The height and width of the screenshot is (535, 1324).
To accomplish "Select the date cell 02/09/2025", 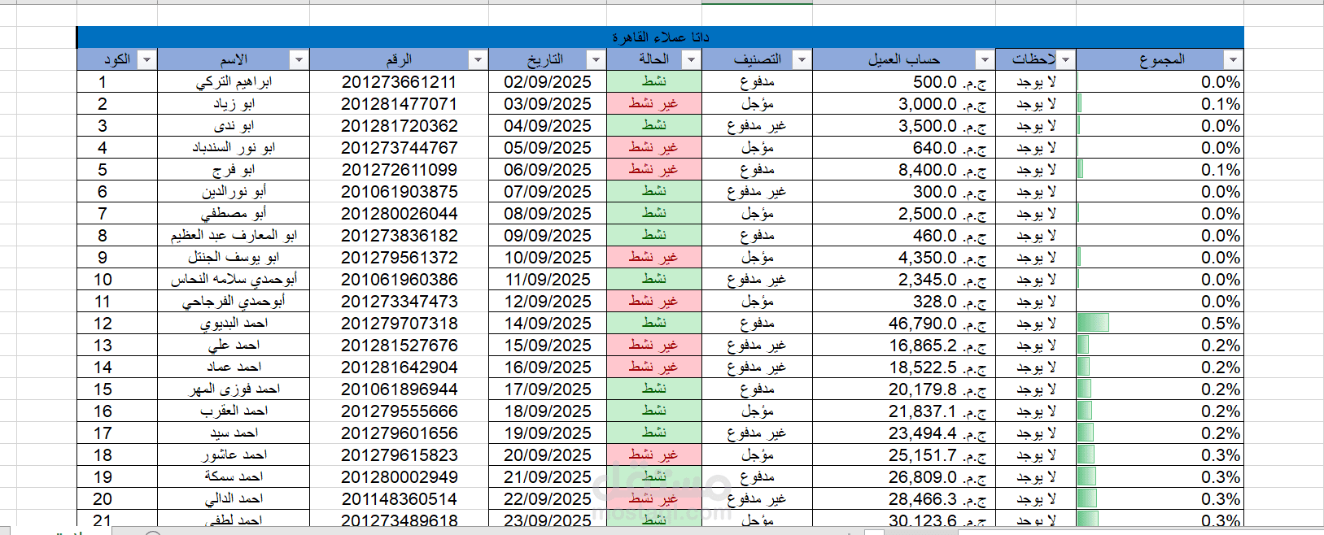I will pos(548,82).
